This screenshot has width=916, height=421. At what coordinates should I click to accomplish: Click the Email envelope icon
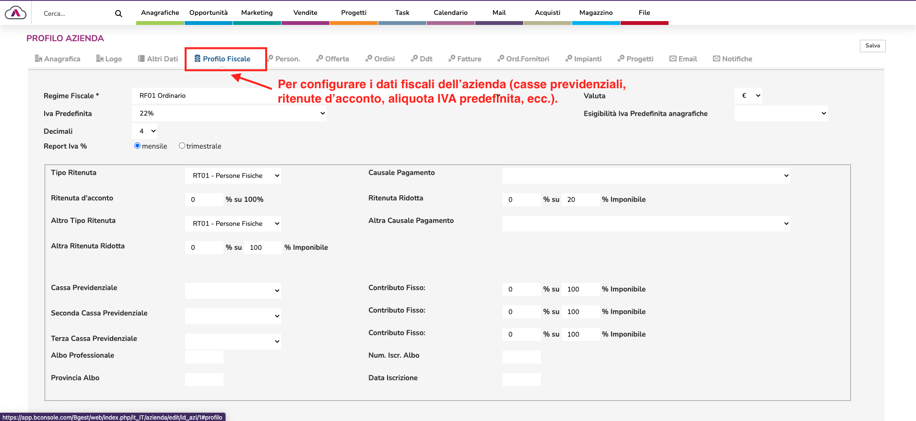673,58
